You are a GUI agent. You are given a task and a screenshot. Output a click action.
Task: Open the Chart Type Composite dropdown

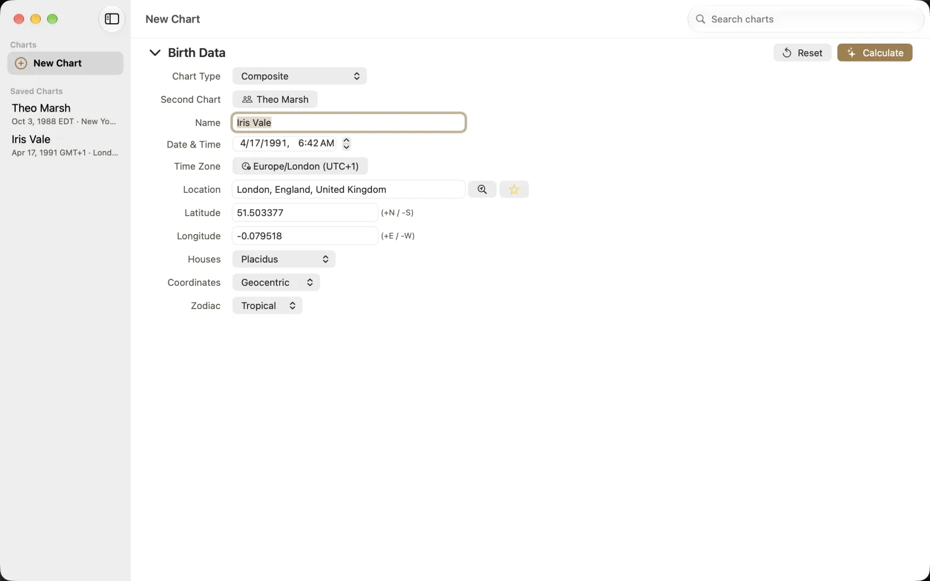[x=299, y=76]
